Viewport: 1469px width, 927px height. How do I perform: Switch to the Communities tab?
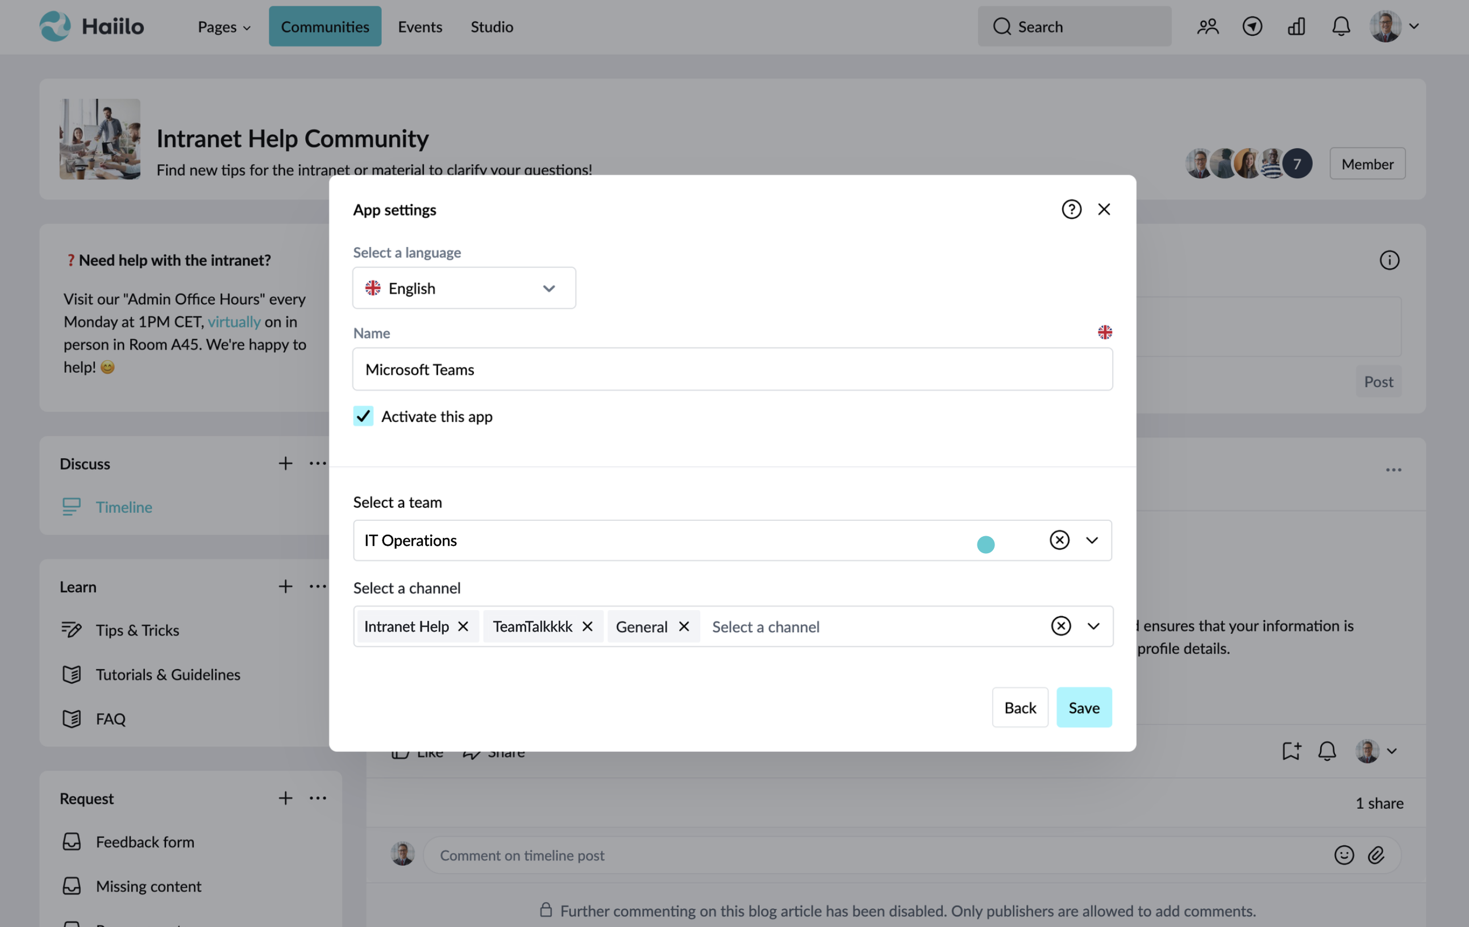click(325, 26)
